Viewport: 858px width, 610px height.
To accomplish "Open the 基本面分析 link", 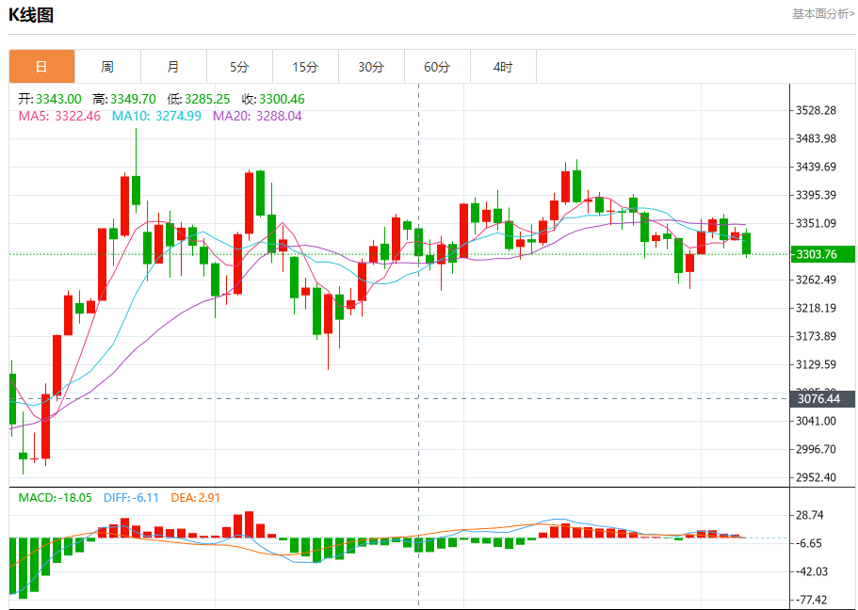I will pos(822,14).
